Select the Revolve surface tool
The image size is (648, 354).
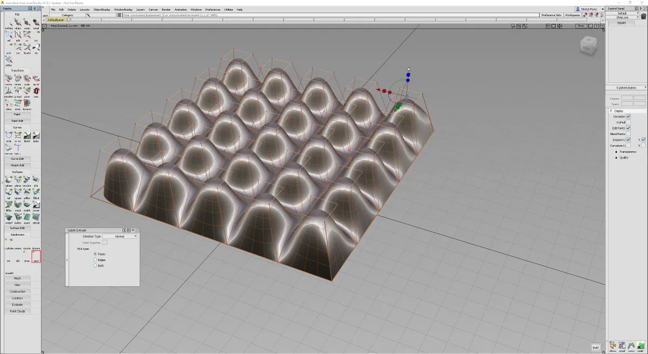tap(27, 180)
